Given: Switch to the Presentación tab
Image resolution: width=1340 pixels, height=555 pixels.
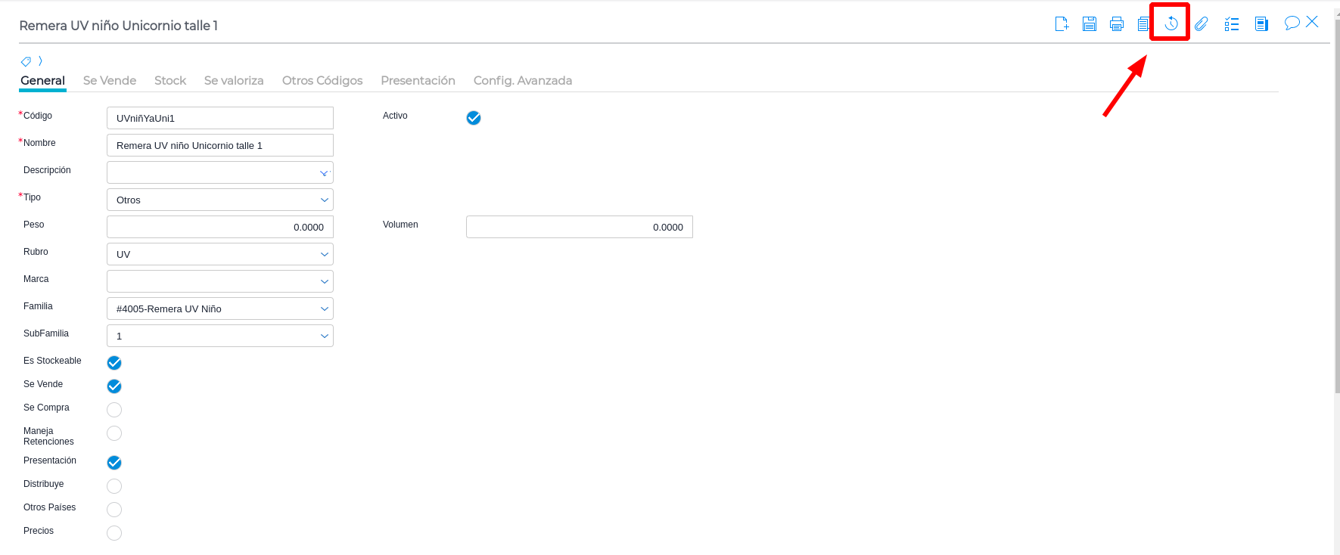Looking at the screenshot, I should tap(418, 80).
